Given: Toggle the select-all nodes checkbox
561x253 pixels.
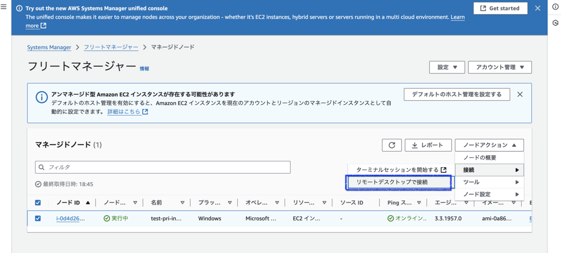Looking at the screenshot, I should [x=38, y=203].
